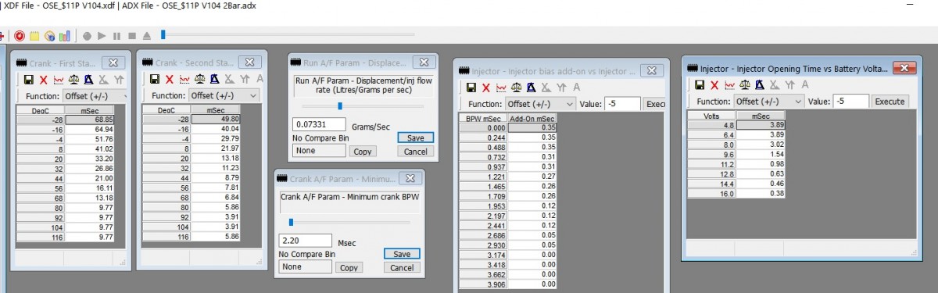Click the red target icon in main toolbar
Image resolution: width=938 pixels, height=293 pixels.
pyautogui.click(x=20, y=36)
